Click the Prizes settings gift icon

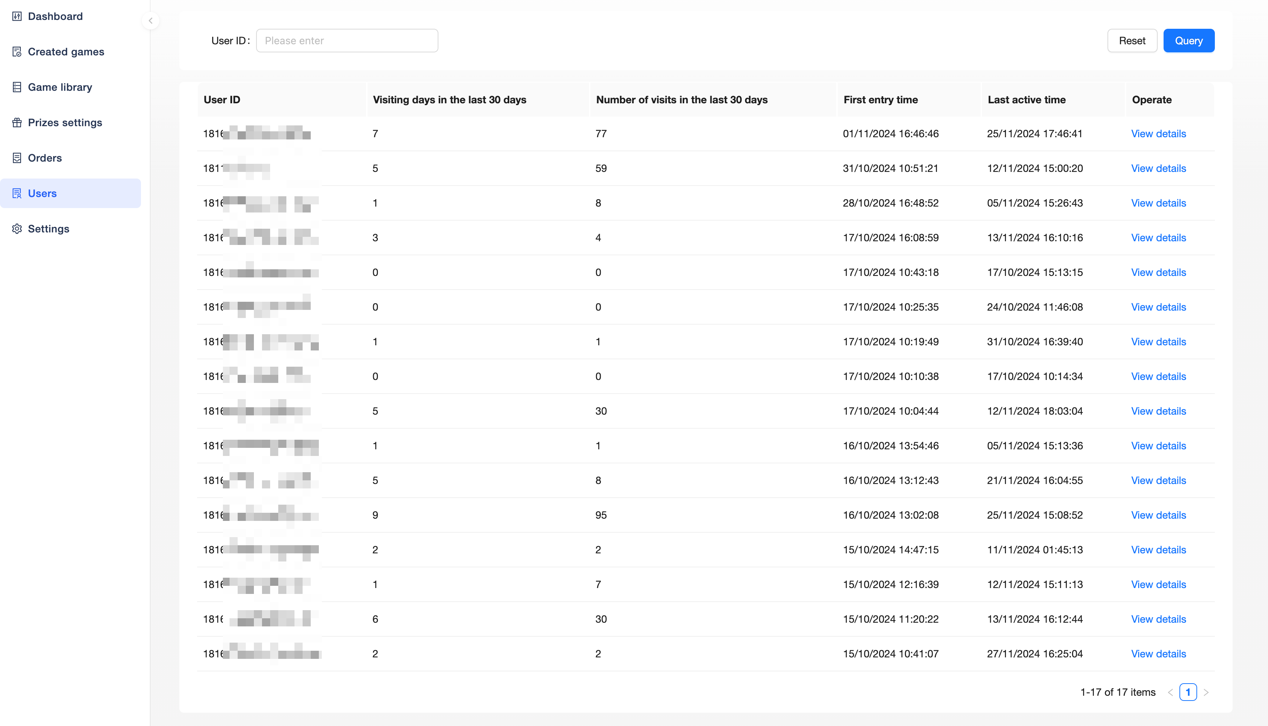point(17,123)
